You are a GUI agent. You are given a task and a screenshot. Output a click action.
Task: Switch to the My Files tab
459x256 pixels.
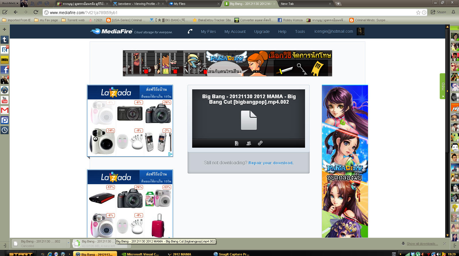click(194, 4)
